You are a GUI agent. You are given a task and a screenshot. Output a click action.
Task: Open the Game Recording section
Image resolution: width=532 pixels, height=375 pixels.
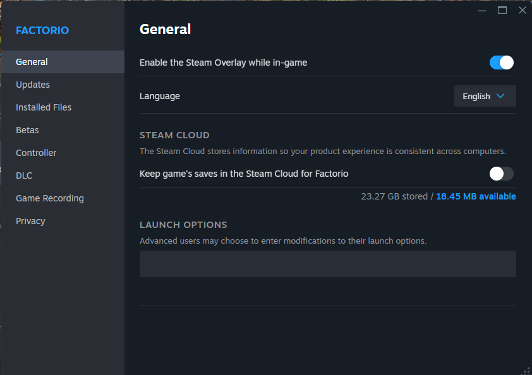tap(63, 198)
